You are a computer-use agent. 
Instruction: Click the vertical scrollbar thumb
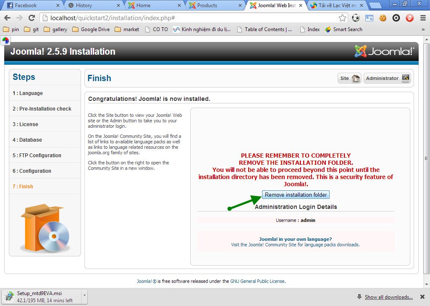tap(426, 158)
